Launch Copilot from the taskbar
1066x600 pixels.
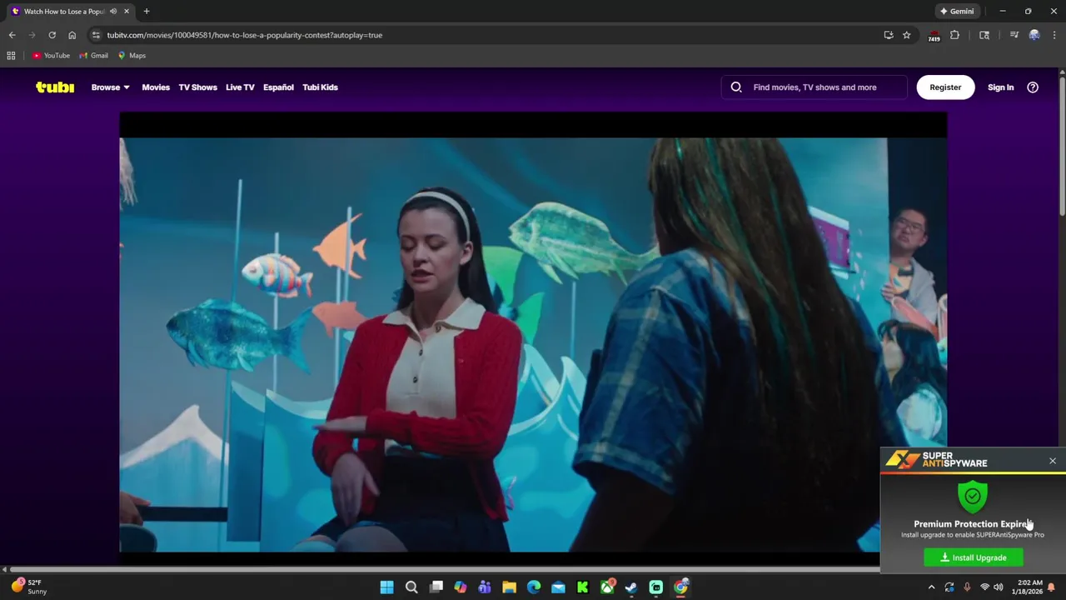coord(461,587)
